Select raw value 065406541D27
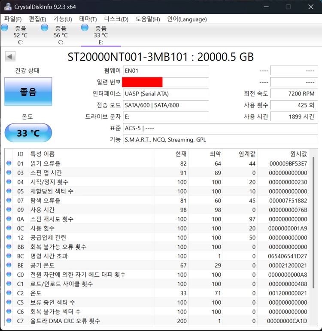This screenshot has width=322, height=331. pos(288,256)
